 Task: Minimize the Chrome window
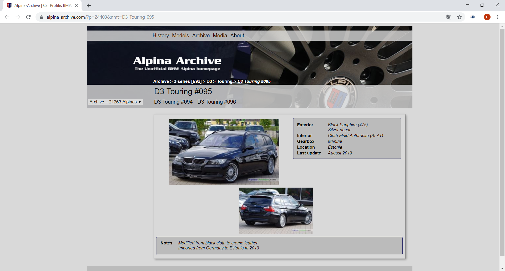click(467, 5)
